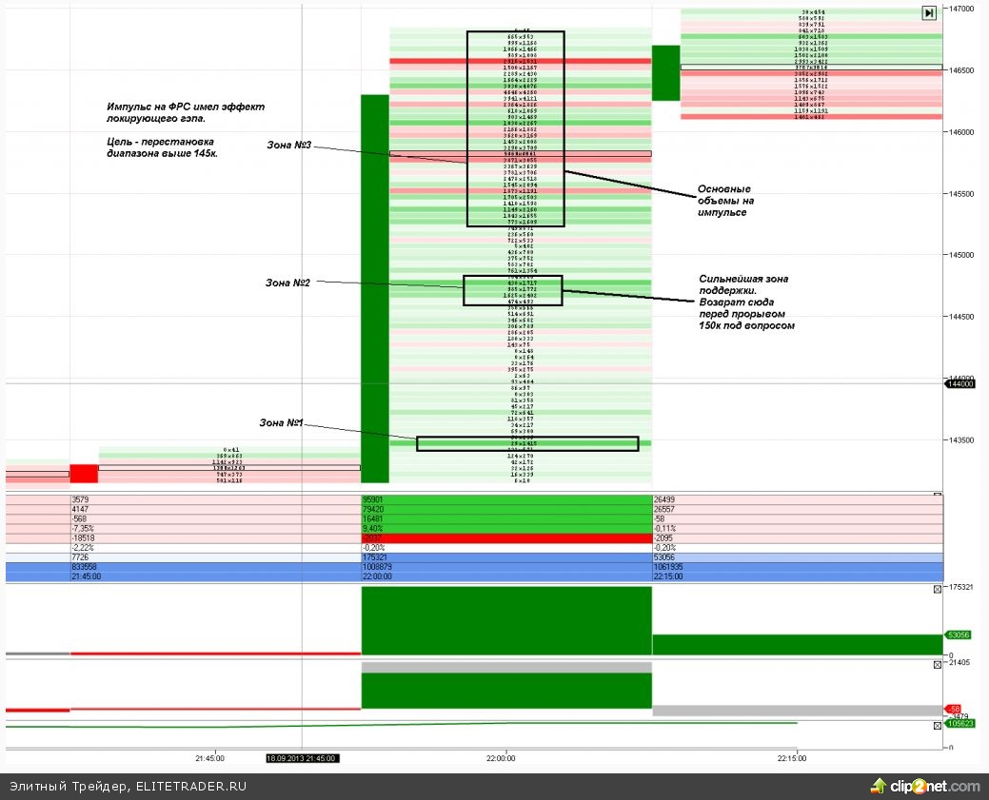Click the Зона №3 text label
The height and width of the screenshot is (800, 989).
(x=289, y=145)
